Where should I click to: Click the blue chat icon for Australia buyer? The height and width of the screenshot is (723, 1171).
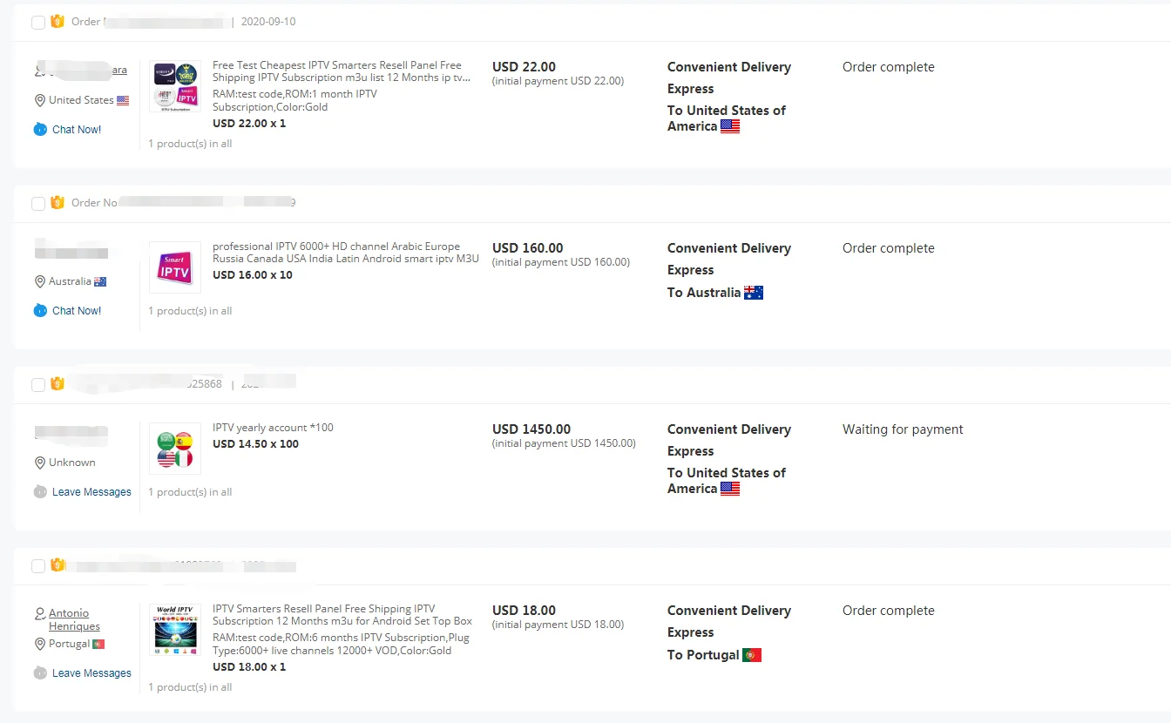coord(40,311)
